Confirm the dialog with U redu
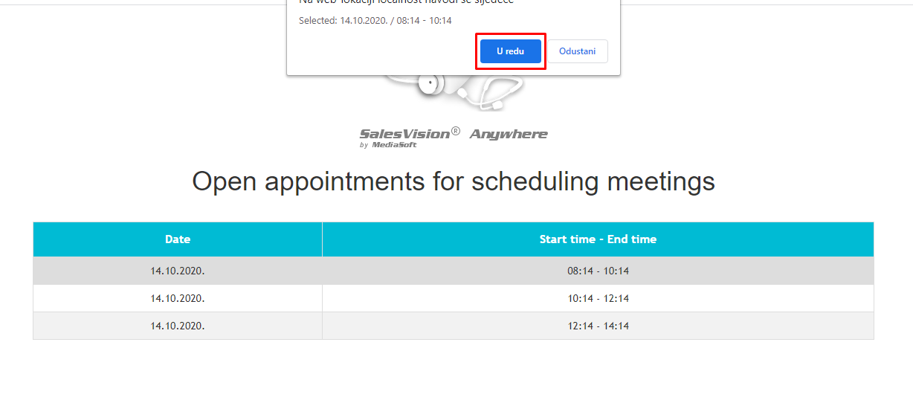This screenshot has width=913, height=403. 510,51
